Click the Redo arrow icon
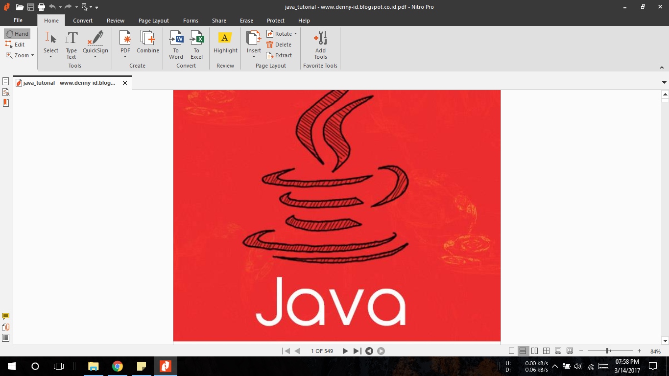 point(68,7)
